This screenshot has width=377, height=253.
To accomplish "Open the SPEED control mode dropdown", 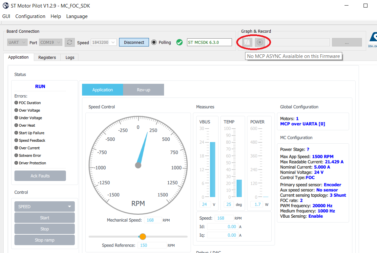I will [44, 206].
